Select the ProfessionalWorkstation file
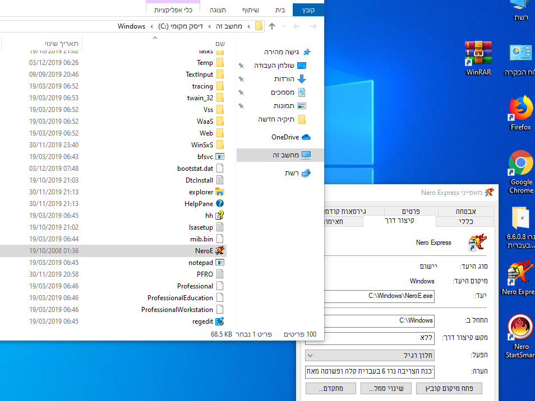This screenshot has width=535, height=401. [x=113, y=309]
